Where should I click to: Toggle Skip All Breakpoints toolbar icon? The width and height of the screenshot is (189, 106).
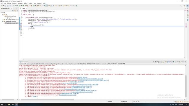(x=13, y=6)
